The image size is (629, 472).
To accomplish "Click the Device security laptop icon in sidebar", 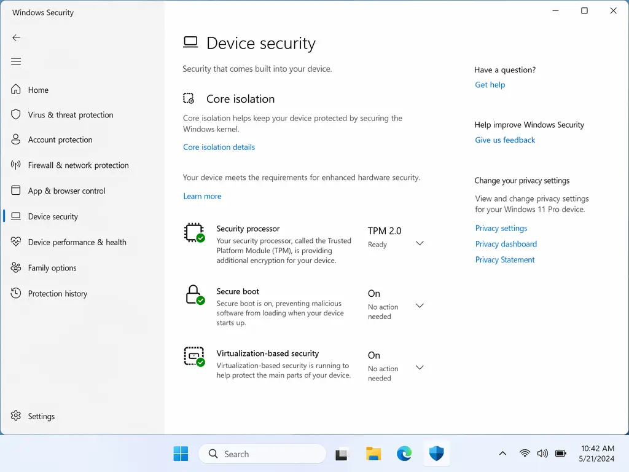I will [x=15, y=216].
